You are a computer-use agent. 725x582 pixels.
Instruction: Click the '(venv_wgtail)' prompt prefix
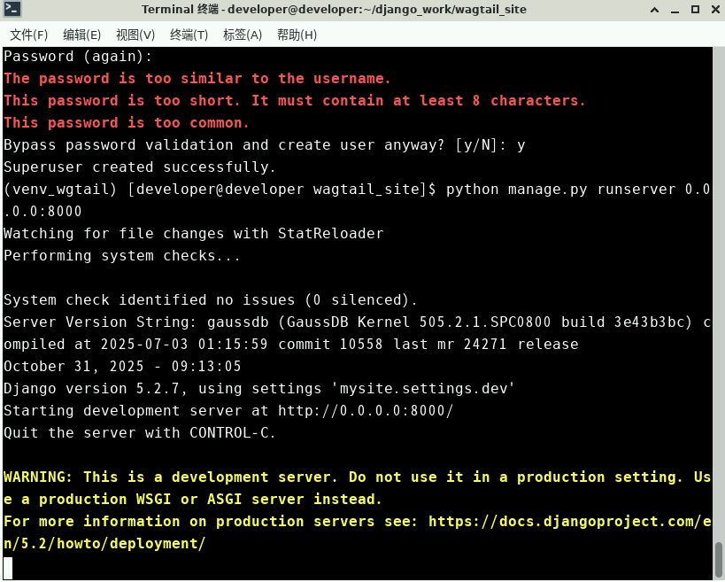[60, 190]
